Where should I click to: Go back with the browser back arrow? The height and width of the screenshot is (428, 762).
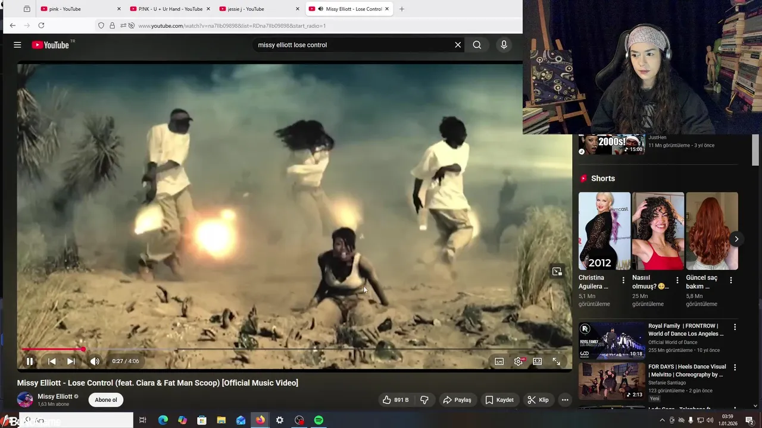click(13, 26)
